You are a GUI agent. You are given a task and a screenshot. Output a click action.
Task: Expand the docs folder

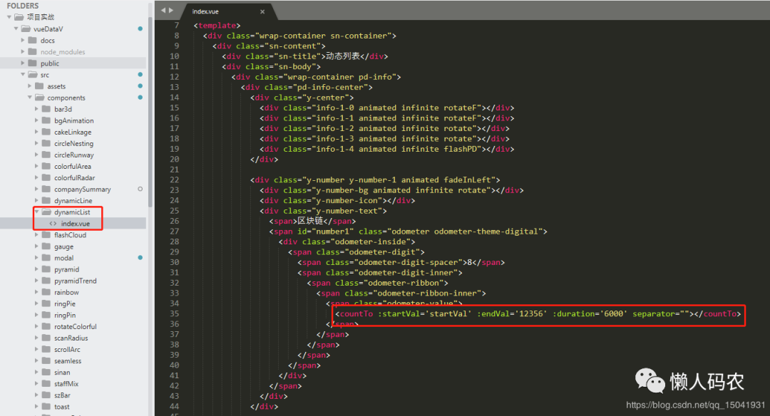23,40
